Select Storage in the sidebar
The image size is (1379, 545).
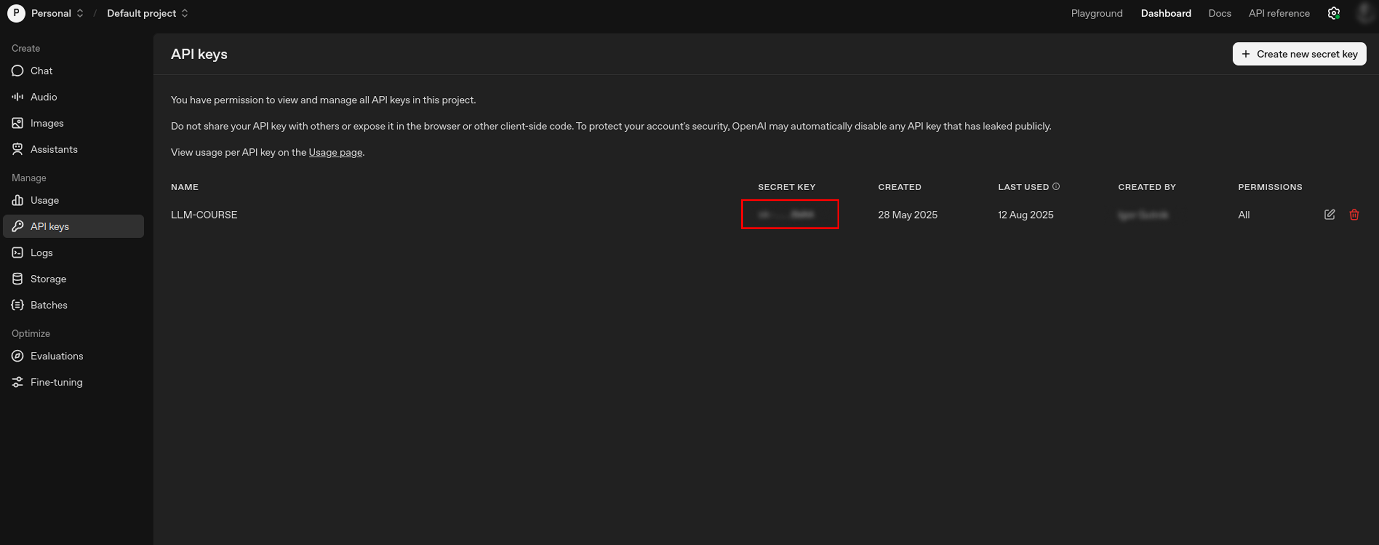(73, 279)
